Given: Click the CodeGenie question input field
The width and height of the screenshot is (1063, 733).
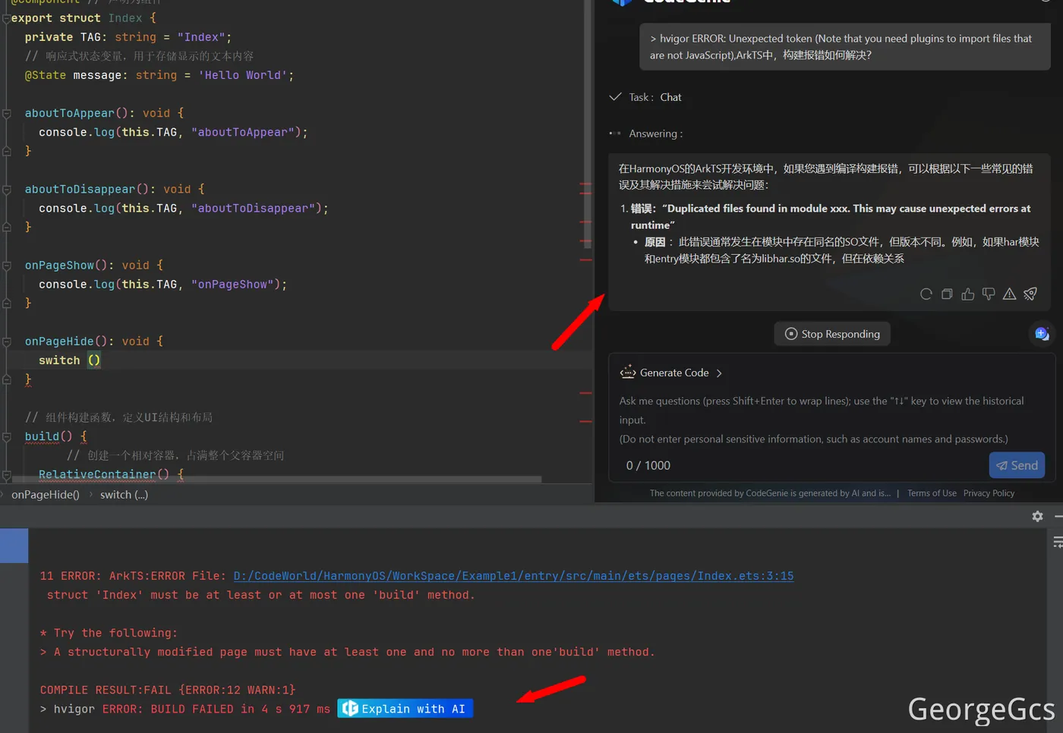Looking at the screenshot, I should 831,420.
